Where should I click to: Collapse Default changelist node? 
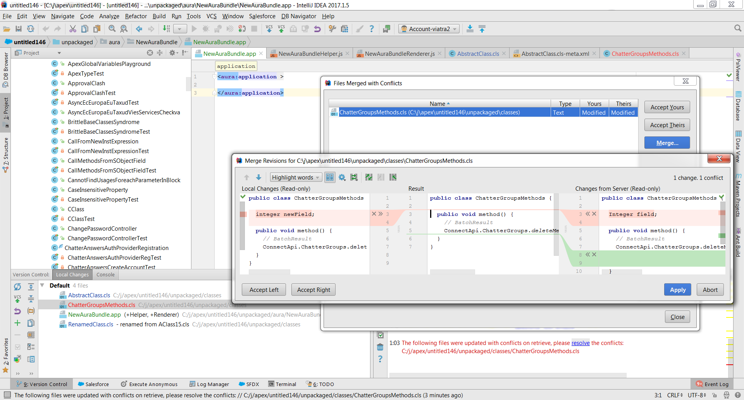42,285
